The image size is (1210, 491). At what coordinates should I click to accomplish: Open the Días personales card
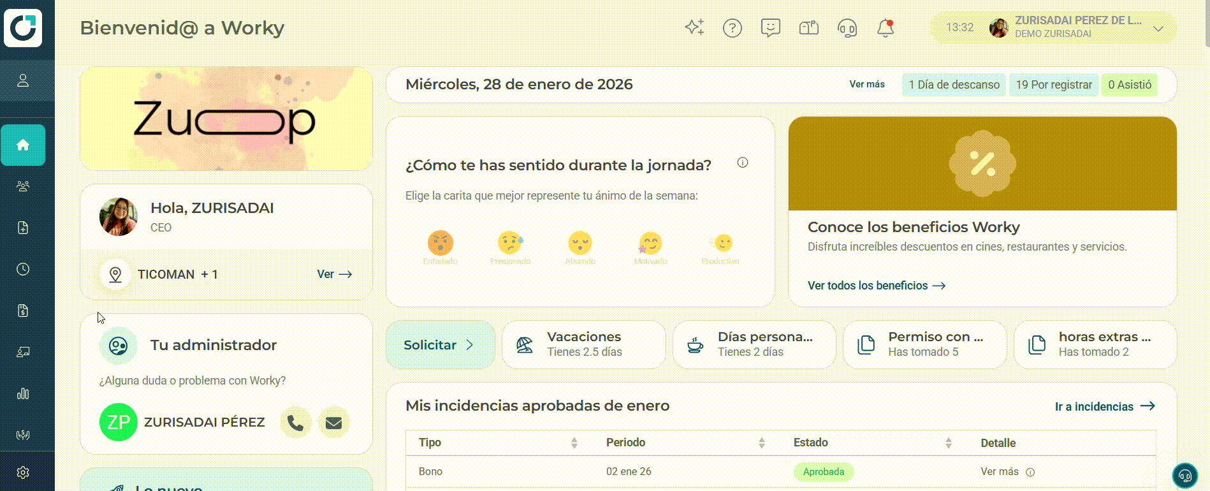[754, 345]
